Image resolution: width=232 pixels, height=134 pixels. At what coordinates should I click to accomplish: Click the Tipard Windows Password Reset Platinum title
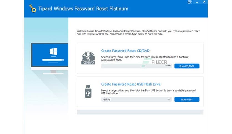click(x=83, y=9)
